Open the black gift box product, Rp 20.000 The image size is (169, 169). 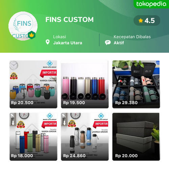coord(136,137)
